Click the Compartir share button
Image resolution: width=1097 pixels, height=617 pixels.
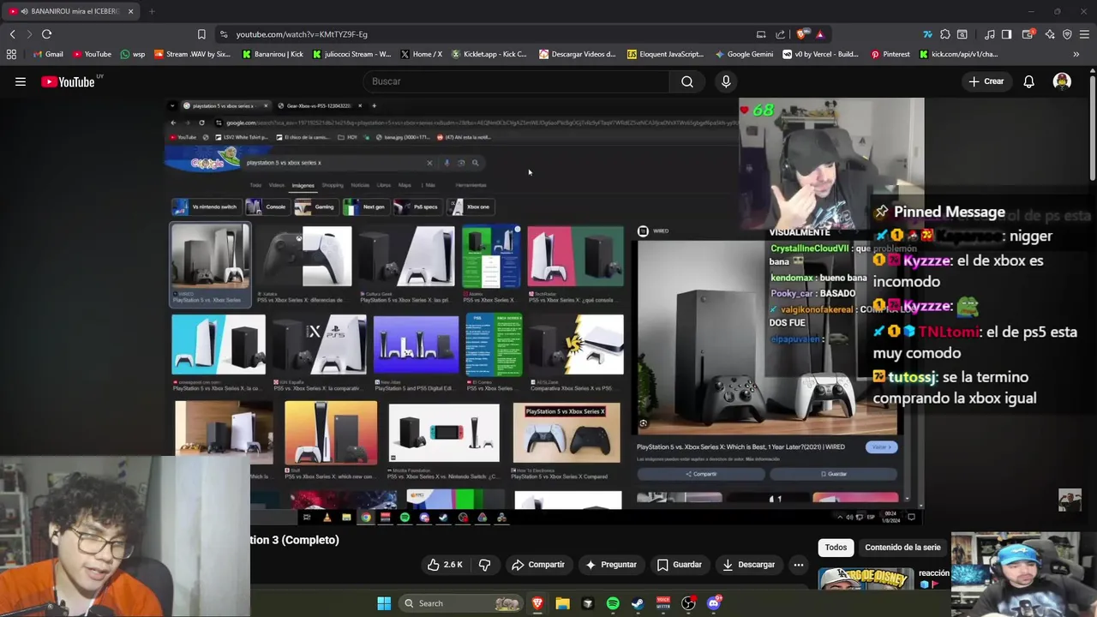click(x=538, y=565)
